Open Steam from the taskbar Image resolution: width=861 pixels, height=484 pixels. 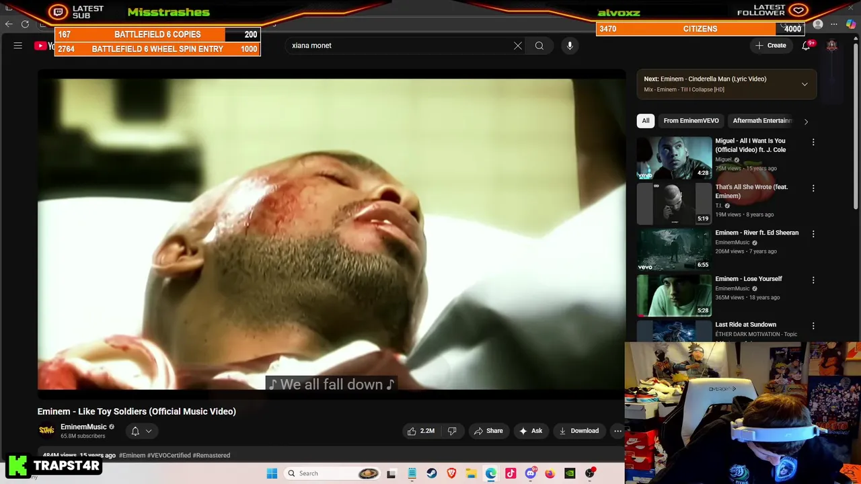coord(432,473)
